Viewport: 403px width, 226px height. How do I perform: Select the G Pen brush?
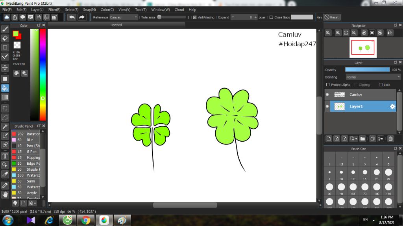(x=26, y=152)
